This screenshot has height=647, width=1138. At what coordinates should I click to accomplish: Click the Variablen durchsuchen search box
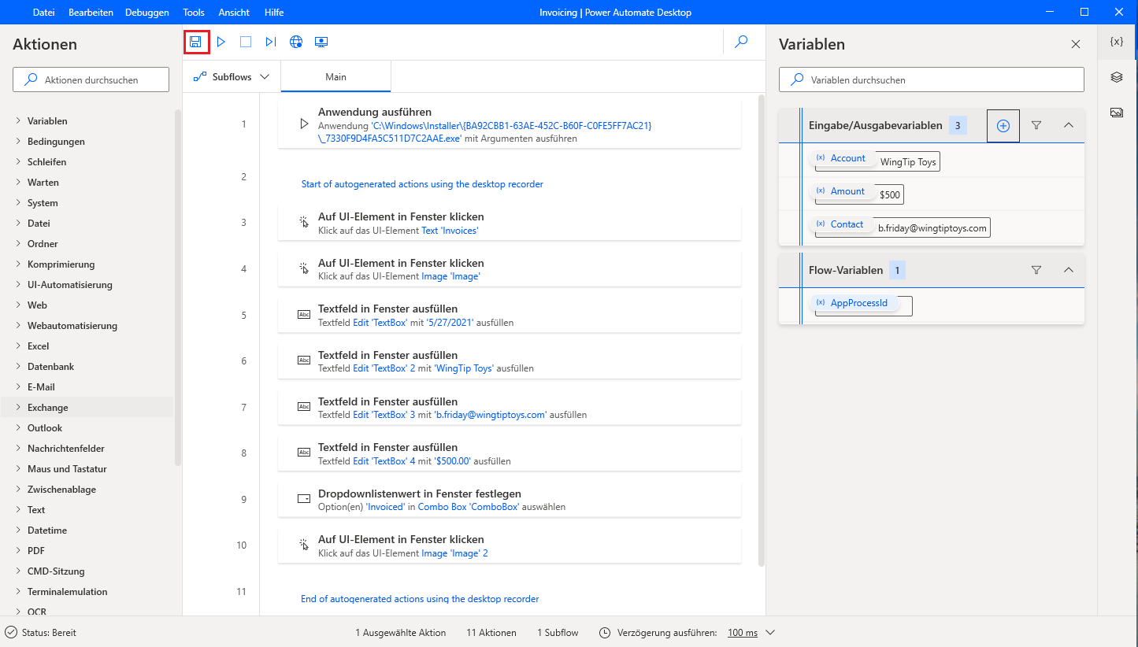coord(932,79)
